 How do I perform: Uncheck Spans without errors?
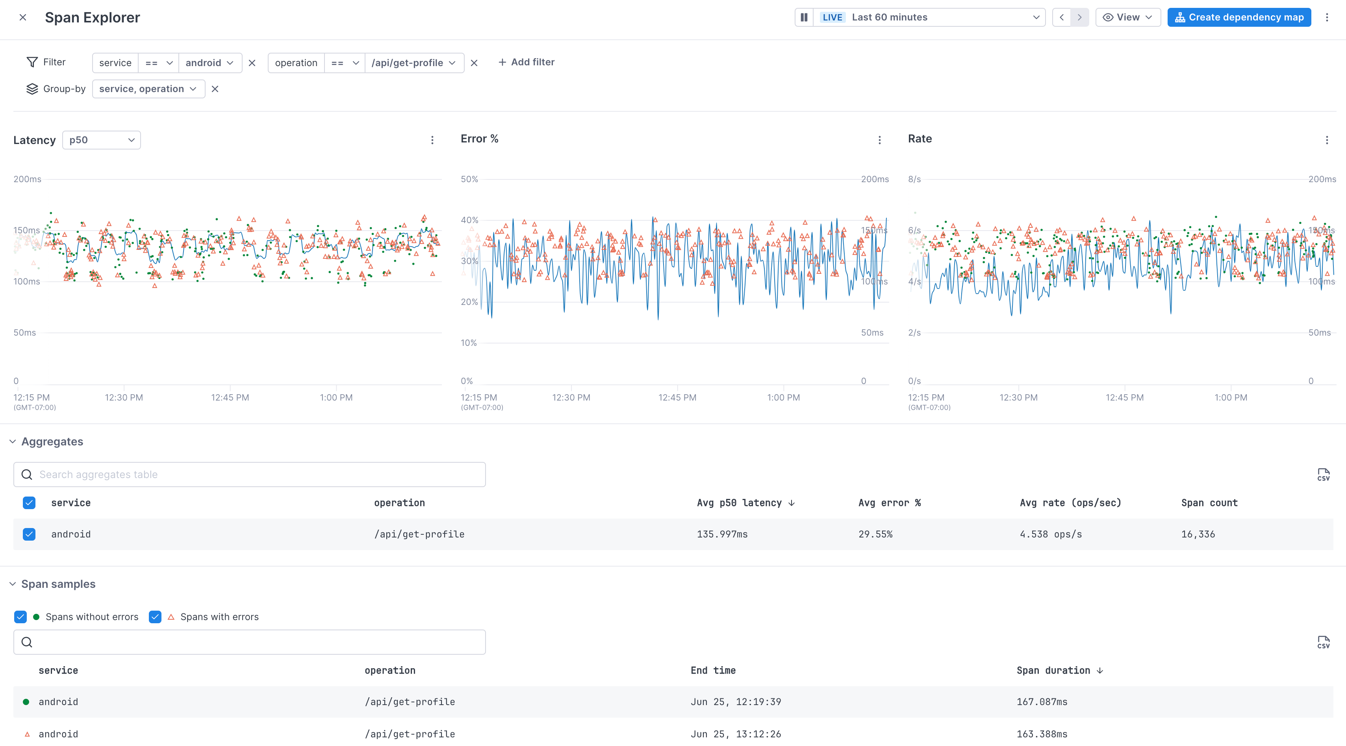click(20, 617)
